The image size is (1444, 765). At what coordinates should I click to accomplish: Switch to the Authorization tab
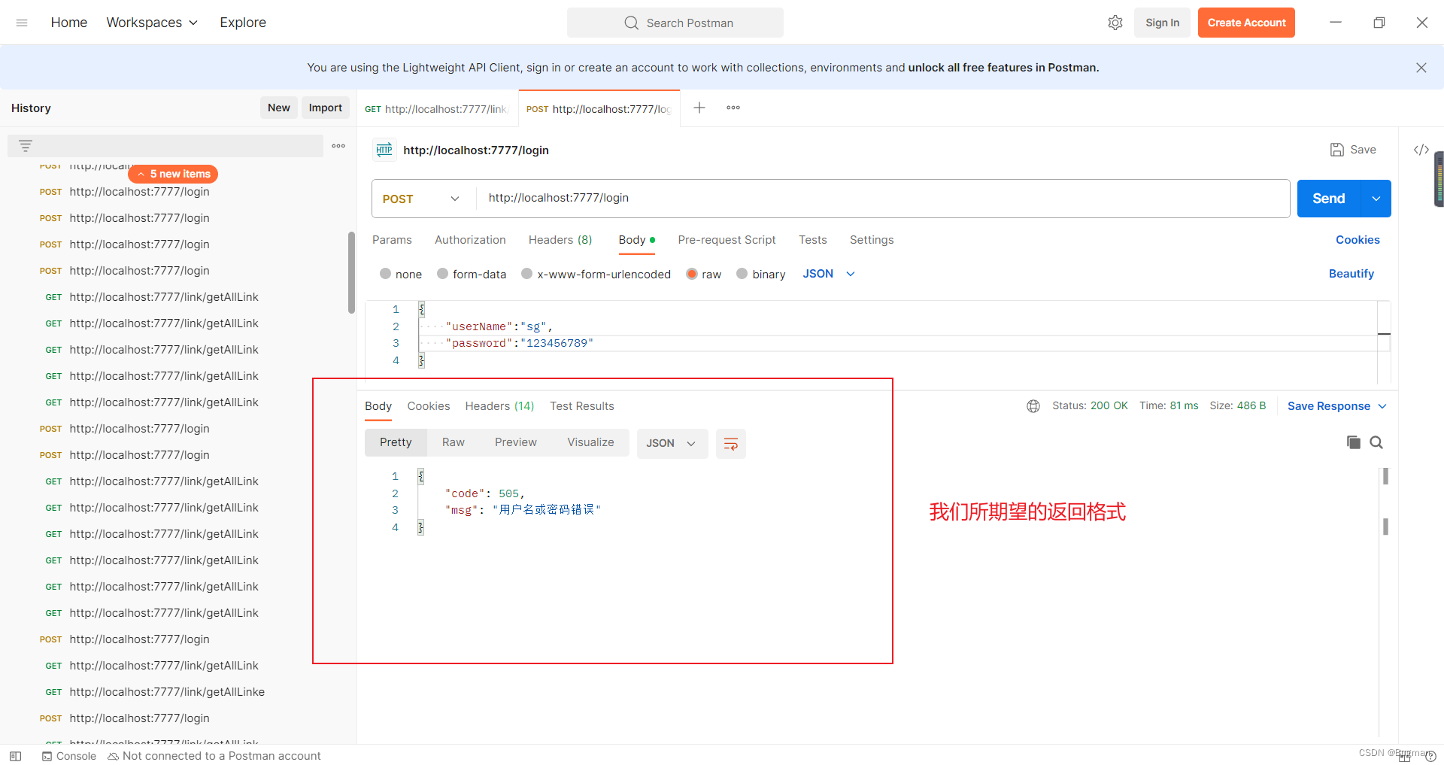tap(470, 240)
